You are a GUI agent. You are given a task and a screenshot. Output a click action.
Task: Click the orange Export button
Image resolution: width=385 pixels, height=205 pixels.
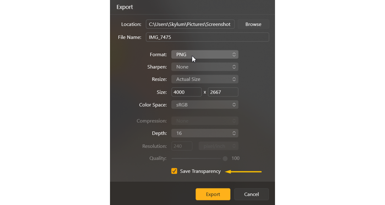click(x=213, y=194)
